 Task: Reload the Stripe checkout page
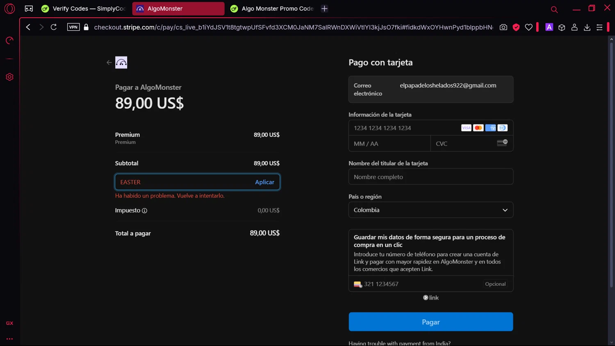point(54,27)
